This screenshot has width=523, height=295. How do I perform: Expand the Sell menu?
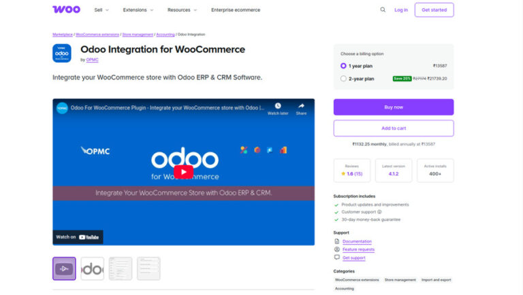[101, 10]
